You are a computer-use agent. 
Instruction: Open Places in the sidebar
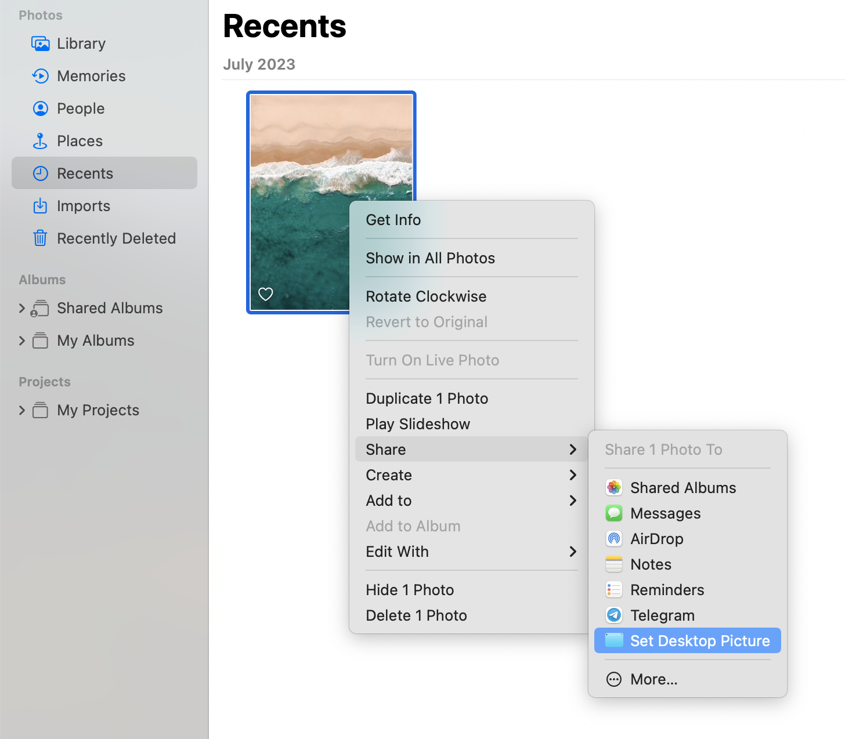point(104,141)
